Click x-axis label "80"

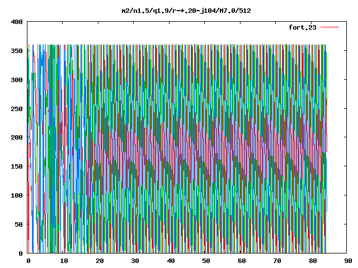click(313, 261)
